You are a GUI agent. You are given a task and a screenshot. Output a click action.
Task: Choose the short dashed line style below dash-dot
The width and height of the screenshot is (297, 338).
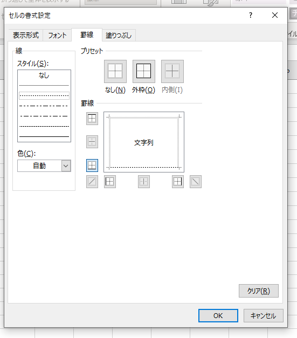point(44,126)
